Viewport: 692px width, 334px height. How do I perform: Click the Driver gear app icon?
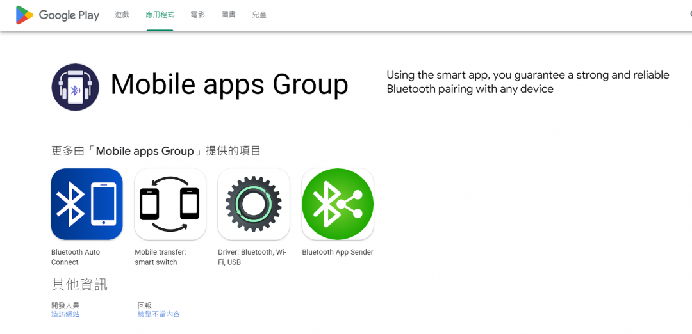click(254, 204)
